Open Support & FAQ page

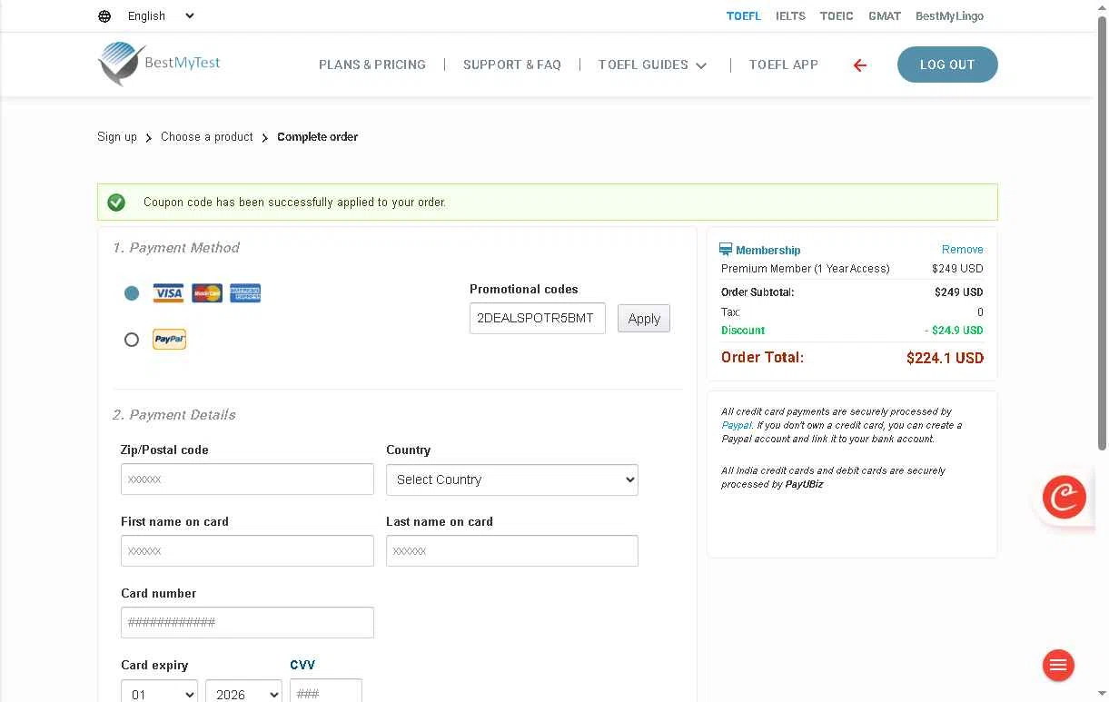[512, 65]
